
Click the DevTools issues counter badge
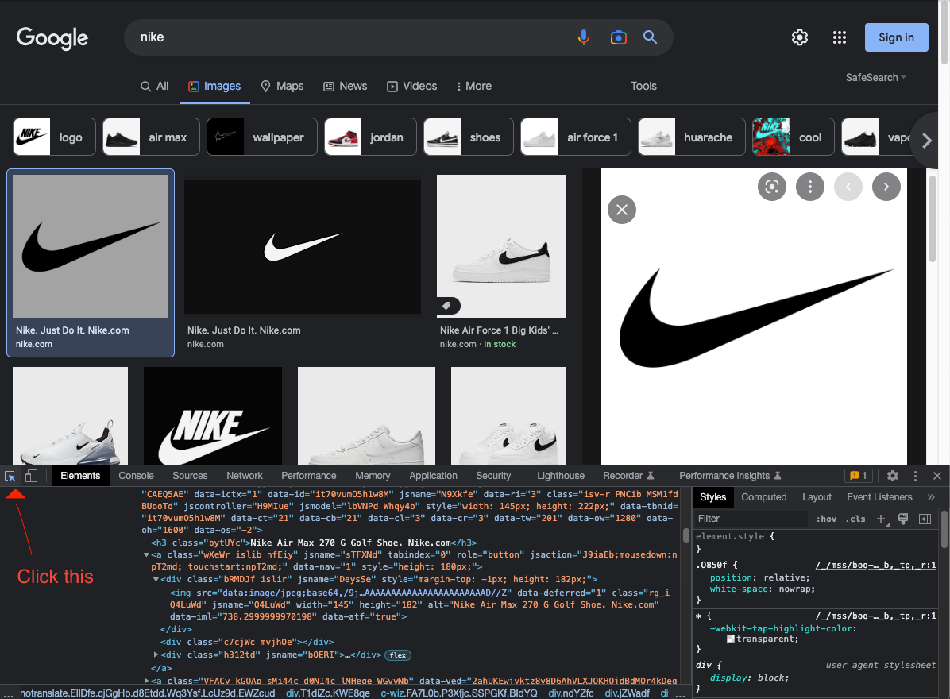[859, 476]
